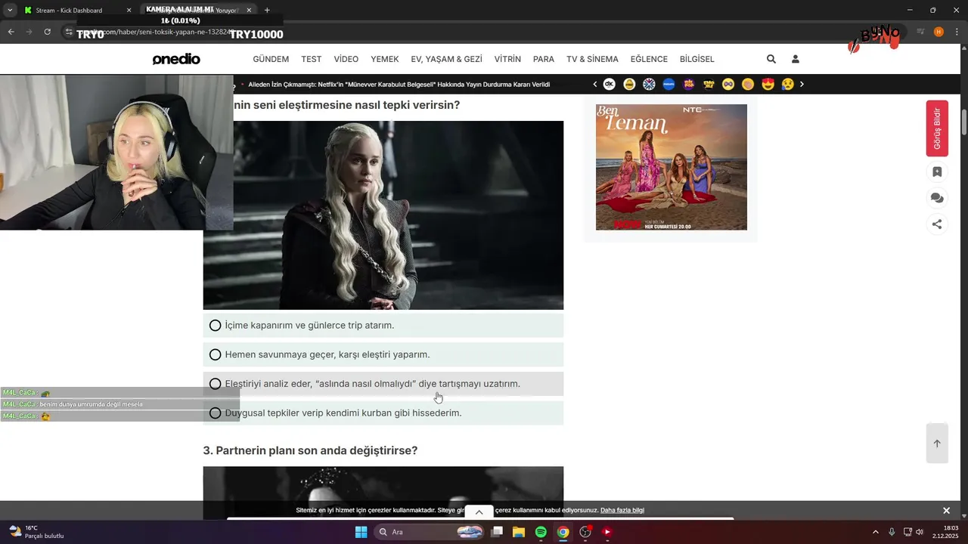
Task: Open YEMEK menu item
Action: click(x=385, y=59)
